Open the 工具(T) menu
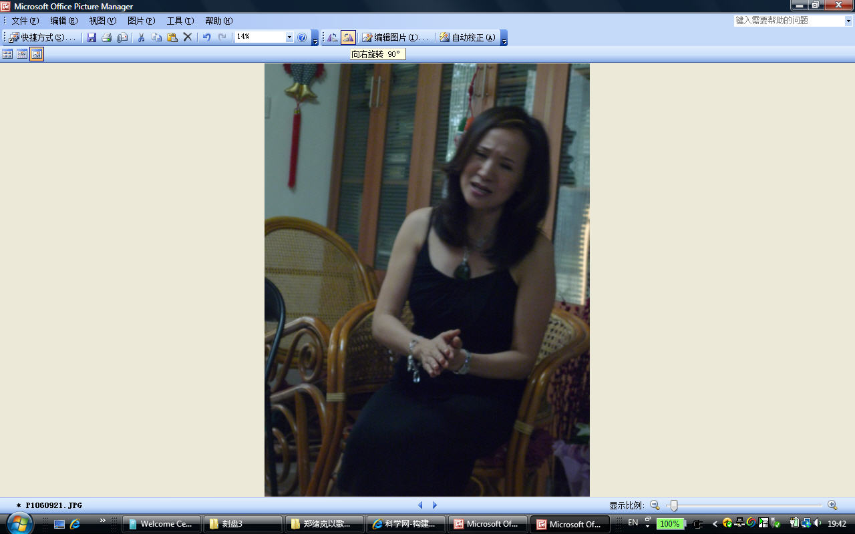The width and height of the screenshot is (855, 534). pyautogui.click(x=180, y=21)
